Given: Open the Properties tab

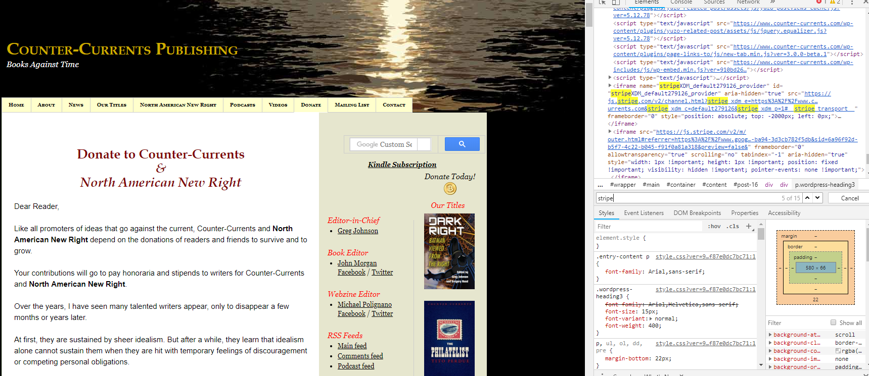Looking at the screenshot, I should tap(745, 213).
